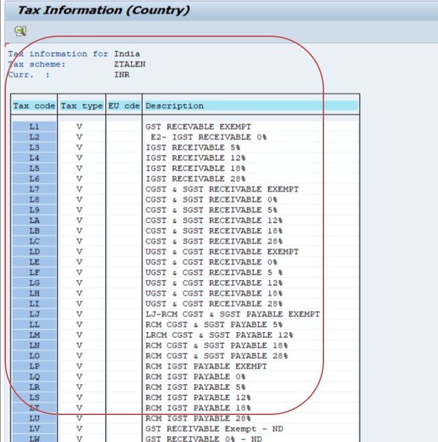
Task: Click description GST RECEVABLE EXEMPT
Action: [198, 127]
